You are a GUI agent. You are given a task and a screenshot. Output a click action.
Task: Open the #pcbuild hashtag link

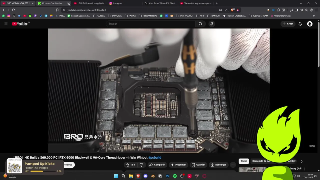pos(155,157)
